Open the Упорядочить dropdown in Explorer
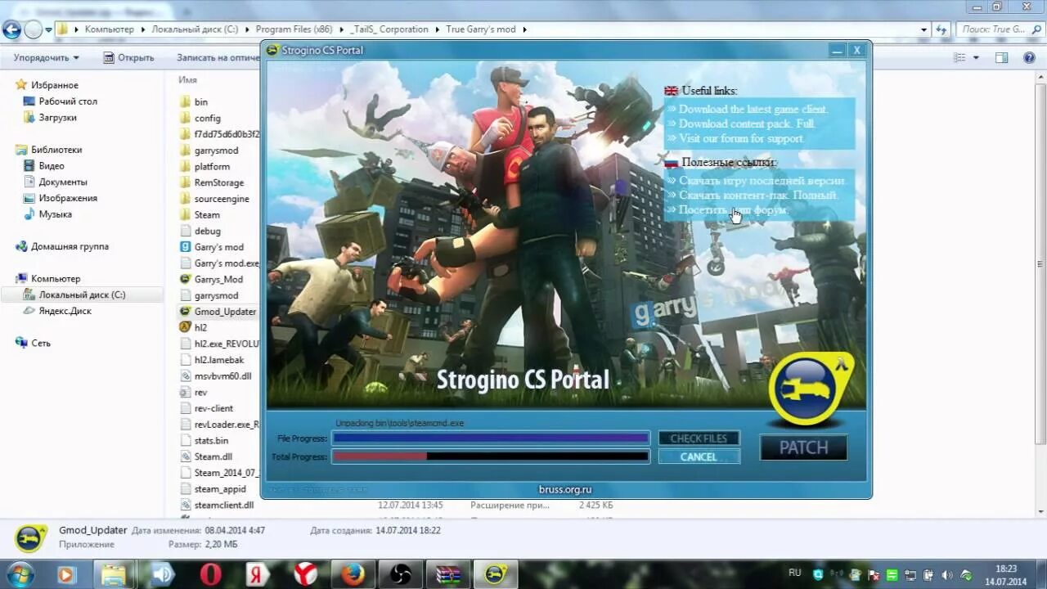The width and height of the screenshot is (1047, 589). 47,58
